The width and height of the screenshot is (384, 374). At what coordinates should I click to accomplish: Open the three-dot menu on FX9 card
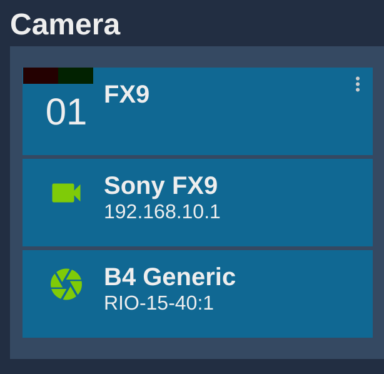tap(358, 84)
